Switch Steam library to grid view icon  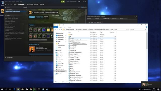86,7
